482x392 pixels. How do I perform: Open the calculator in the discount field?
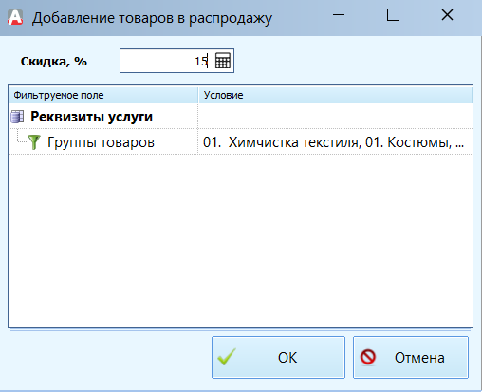pos(223,61)
